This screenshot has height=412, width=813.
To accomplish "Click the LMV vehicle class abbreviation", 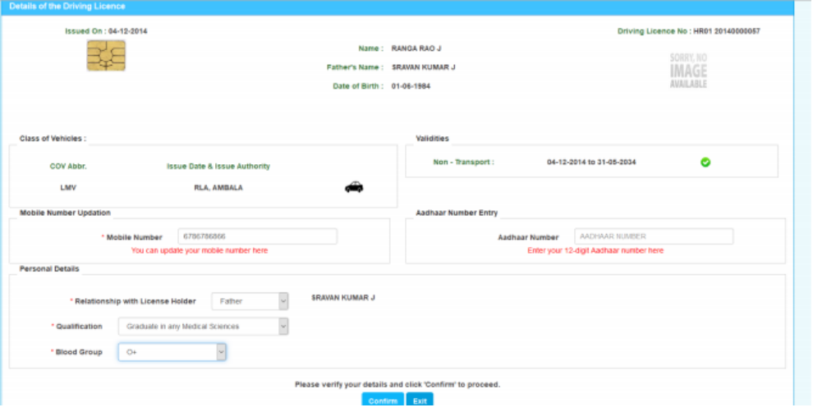I will [x=68, y=188].
